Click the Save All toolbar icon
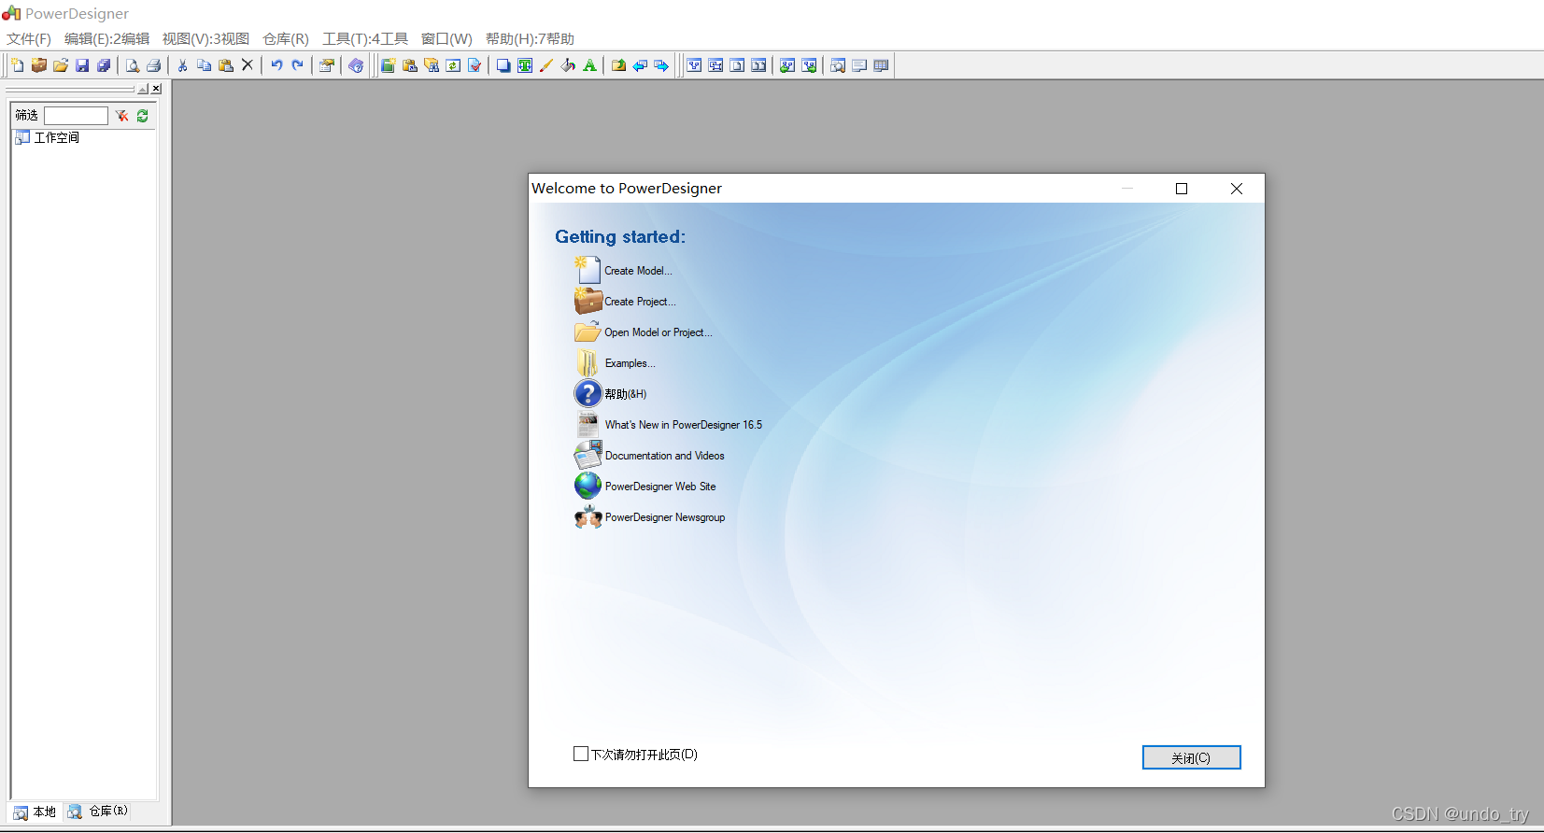 click(104, 65)
